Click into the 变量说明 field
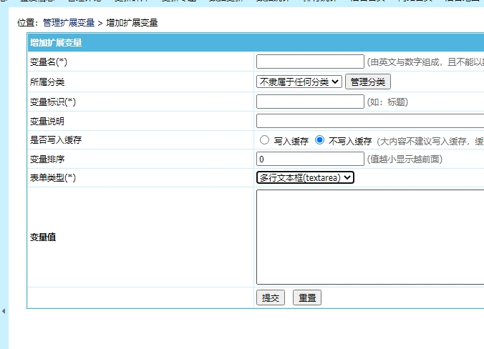Image resolution: width=484 pixels, height=349 pixels. (x=369, y=122)
